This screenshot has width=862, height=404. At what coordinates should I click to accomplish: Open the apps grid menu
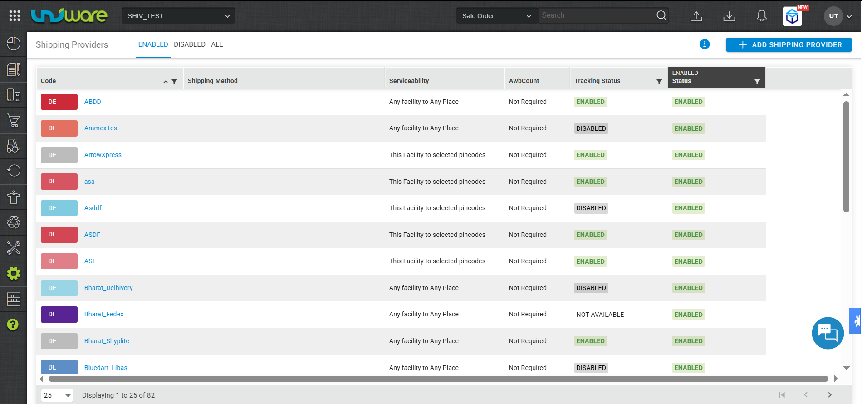tap(15, 16)
